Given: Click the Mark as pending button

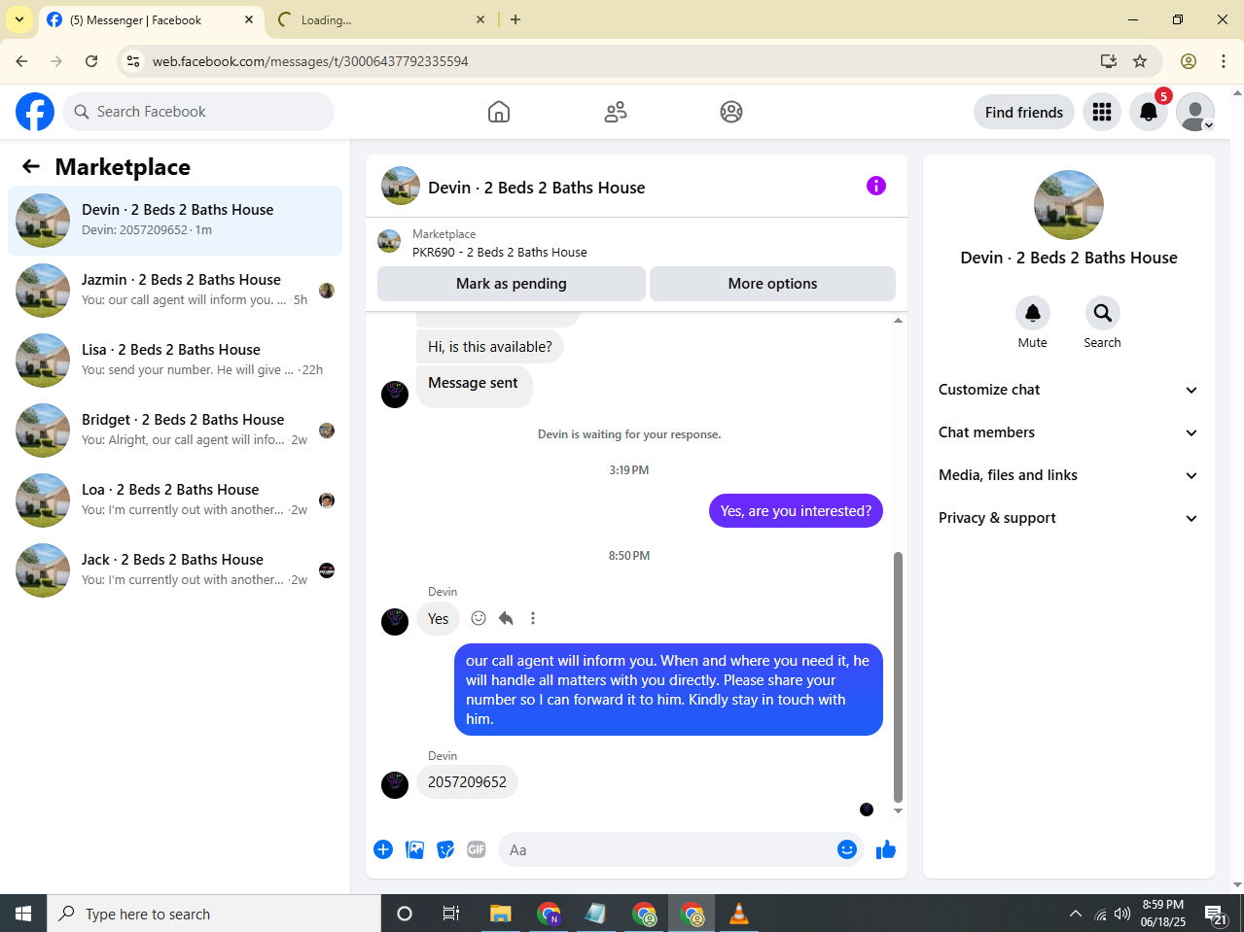Looking at the screenshot, I should click(512, 284).
